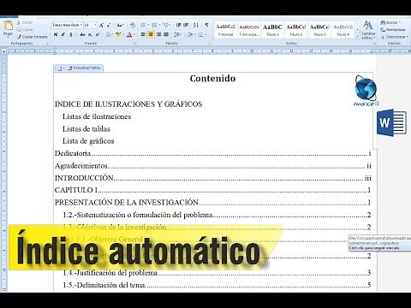Viewport: 411px width, 308px height.
Task: Follow the CAPÍTULO I contents entry
Action: click(x=213, y=190)
